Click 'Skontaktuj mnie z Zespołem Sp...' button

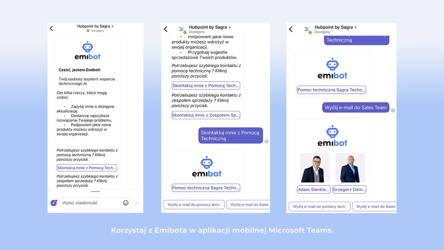coord(206,115)
